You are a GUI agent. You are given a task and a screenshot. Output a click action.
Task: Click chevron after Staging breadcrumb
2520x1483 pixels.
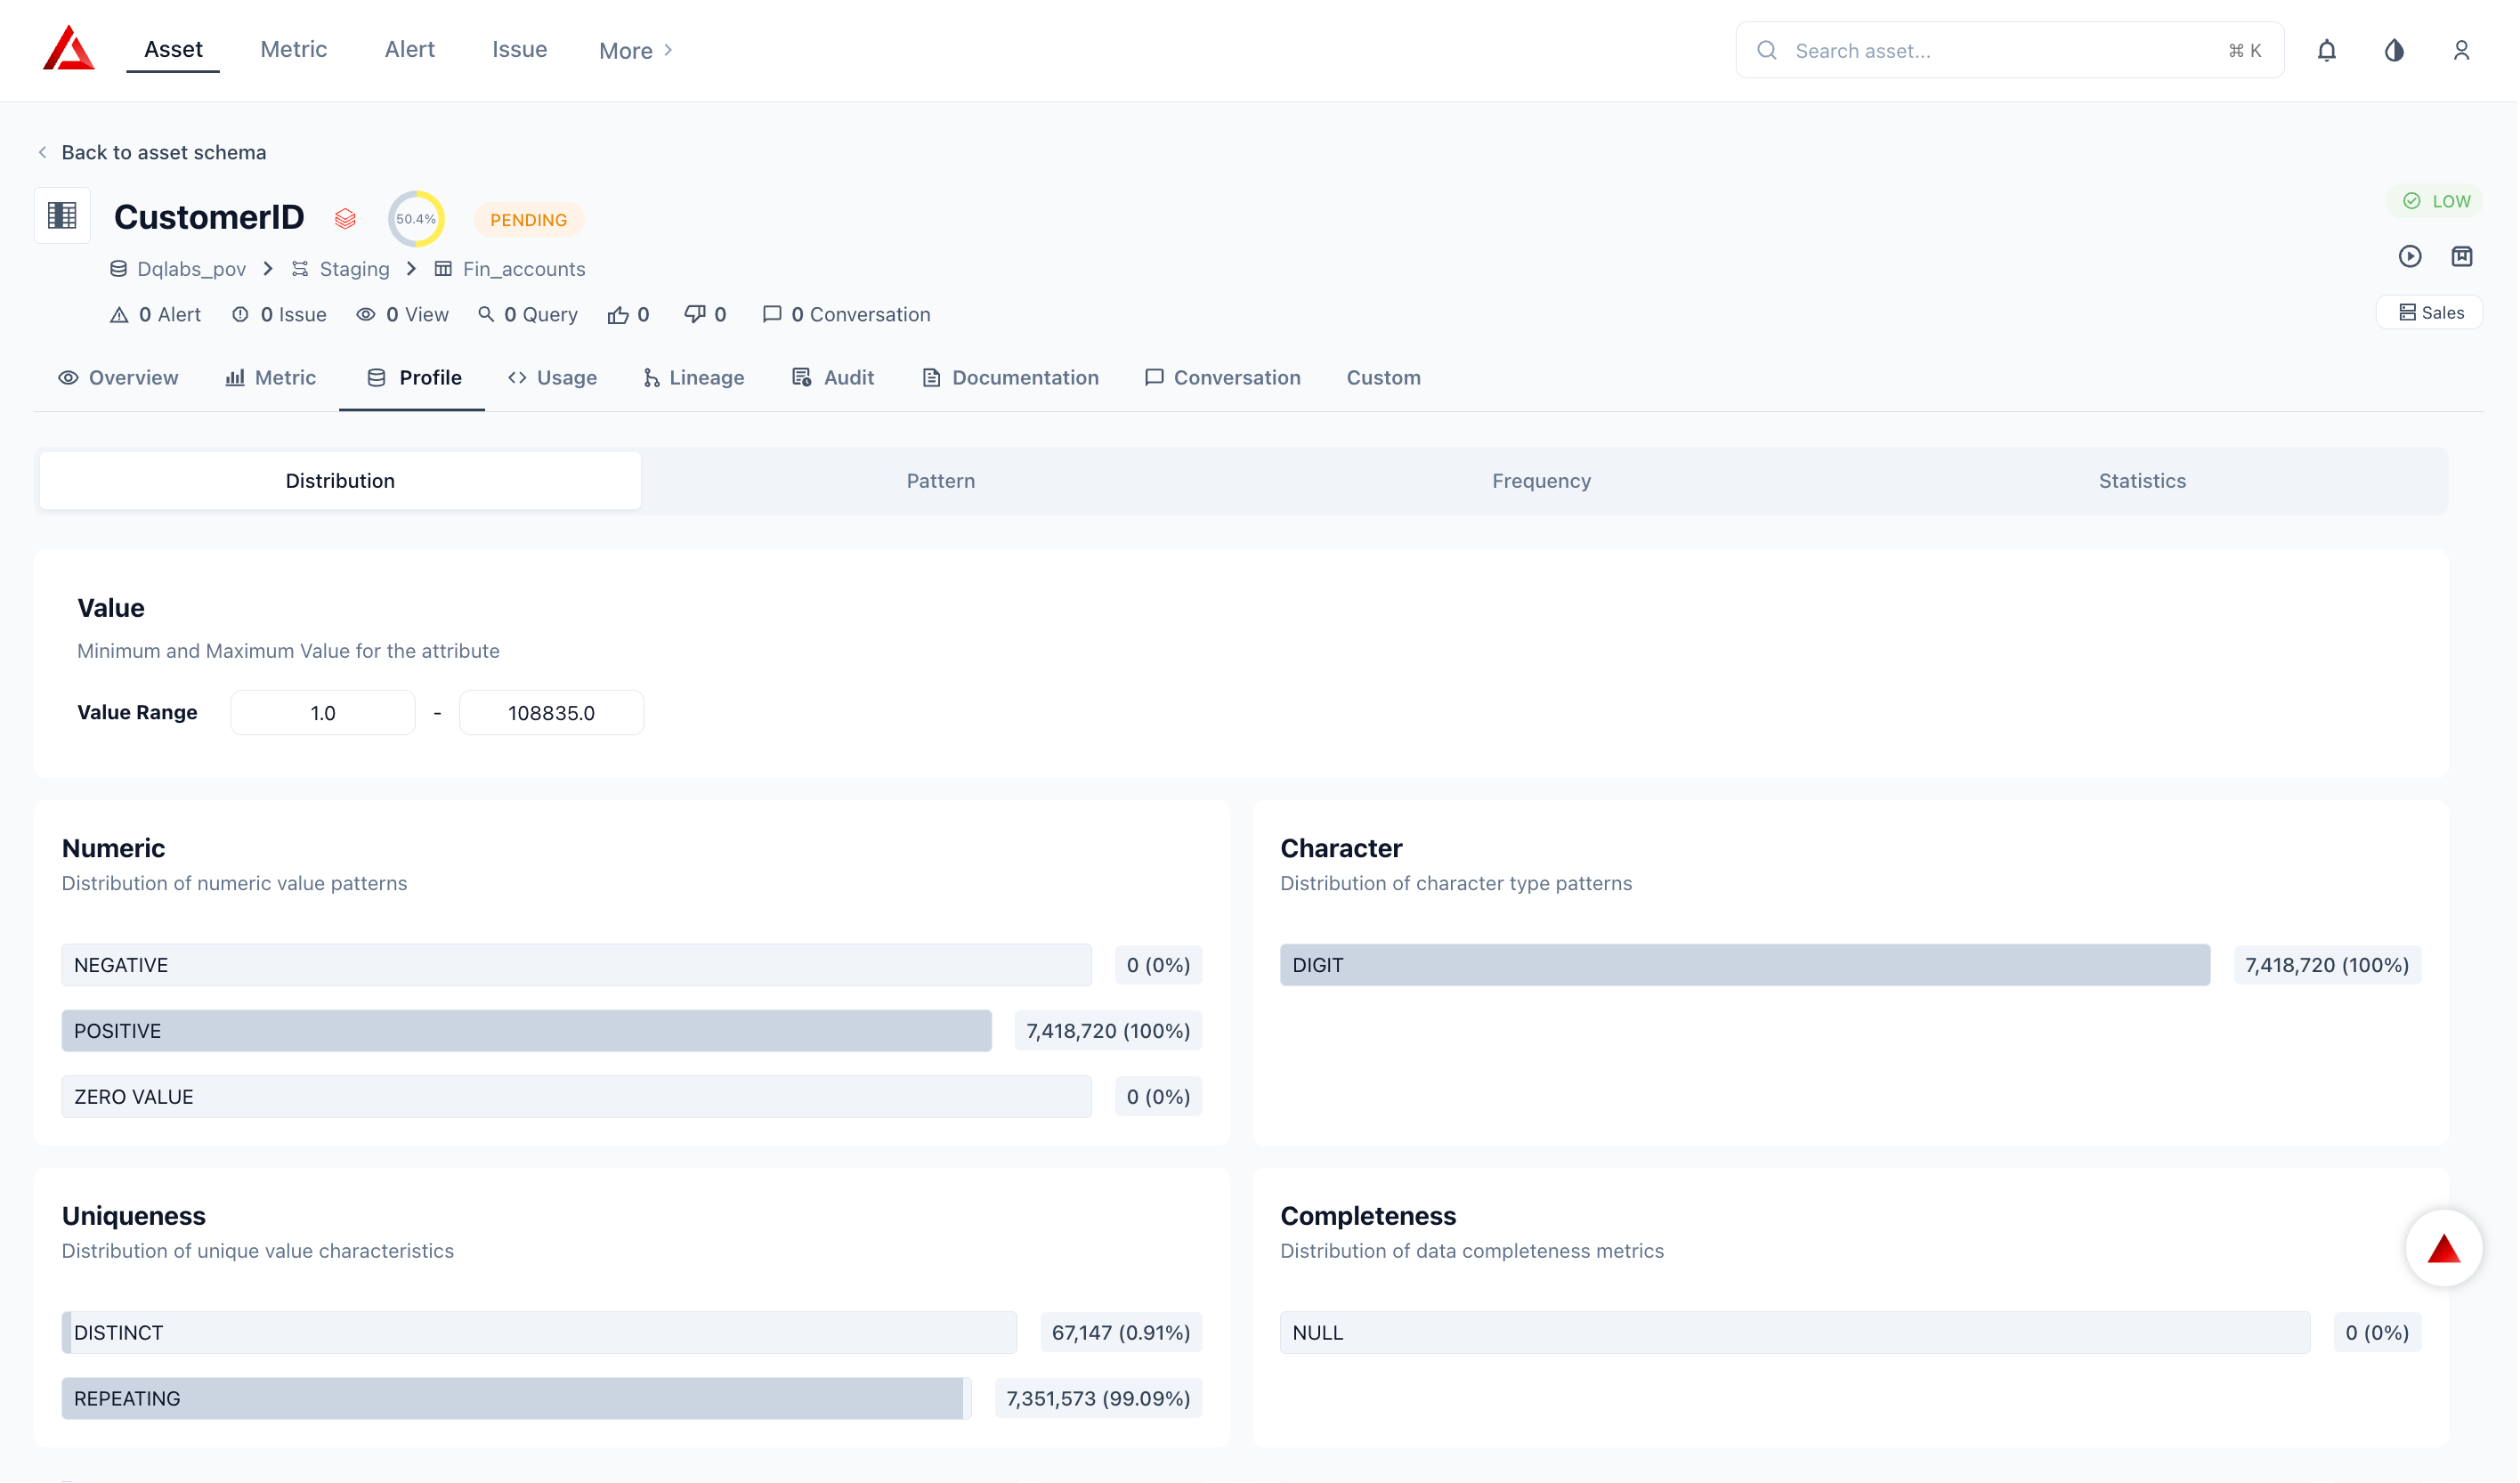tap(411, 269)
